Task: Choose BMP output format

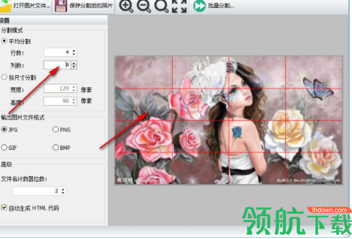Action: click(x=56, y=147)
